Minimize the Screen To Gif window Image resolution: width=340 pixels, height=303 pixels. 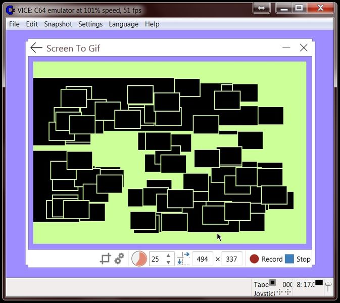pos(286,48)
